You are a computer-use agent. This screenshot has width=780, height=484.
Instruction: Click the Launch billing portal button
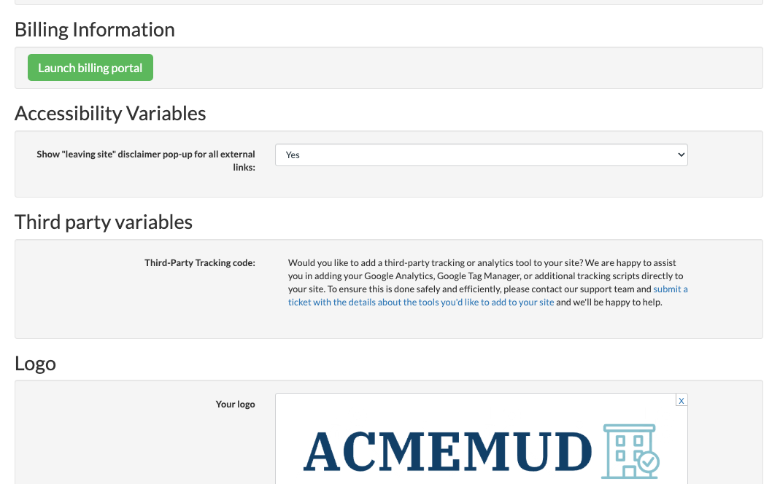point(90,68)
